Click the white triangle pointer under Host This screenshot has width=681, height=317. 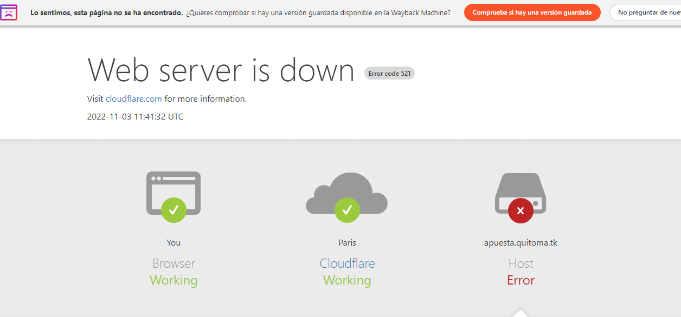coord(521,313)
